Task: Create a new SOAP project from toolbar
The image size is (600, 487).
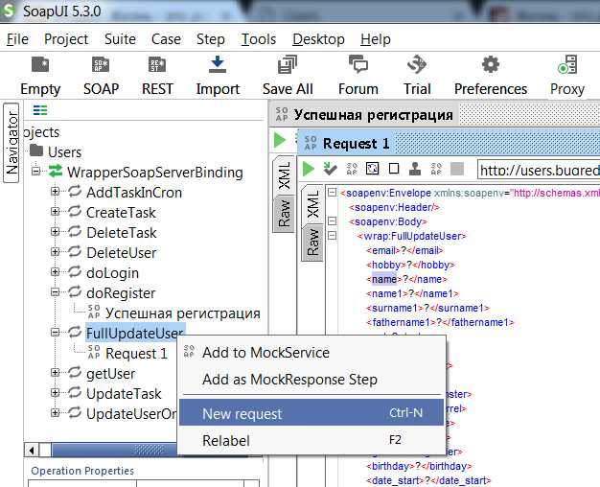Action: tap(101, 64)
